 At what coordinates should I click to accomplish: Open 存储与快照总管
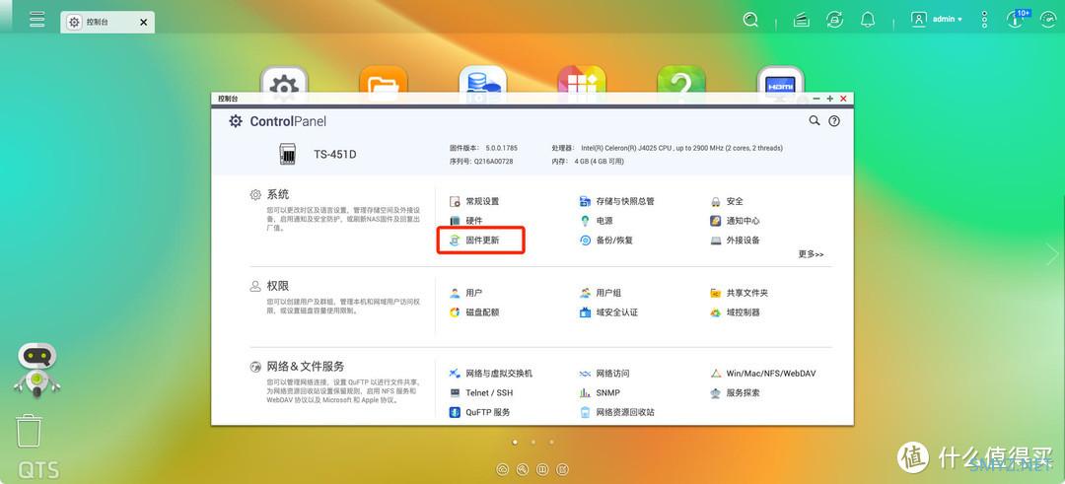coord(616,202)
